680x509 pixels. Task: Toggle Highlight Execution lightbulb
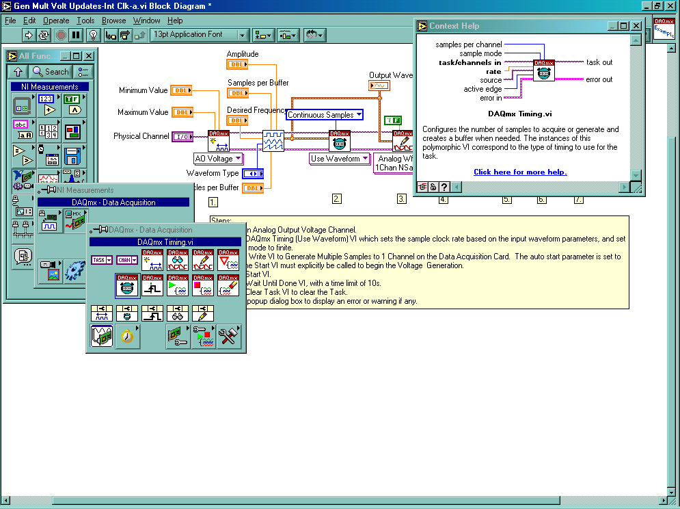[93, 35]
